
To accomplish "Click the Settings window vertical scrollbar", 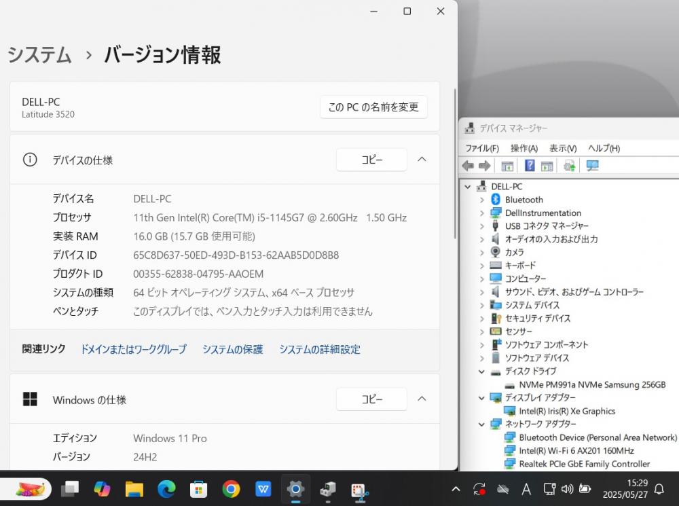I will pos(455,164).
